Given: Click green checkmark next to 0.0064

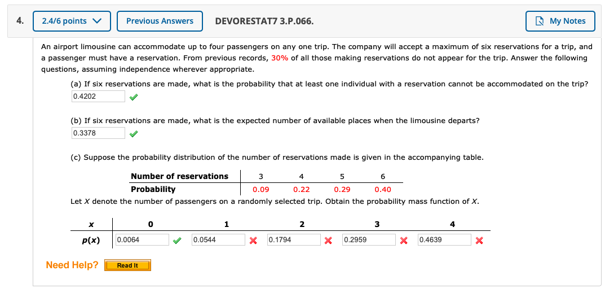Looking at the screenshot, I should 178,241.
